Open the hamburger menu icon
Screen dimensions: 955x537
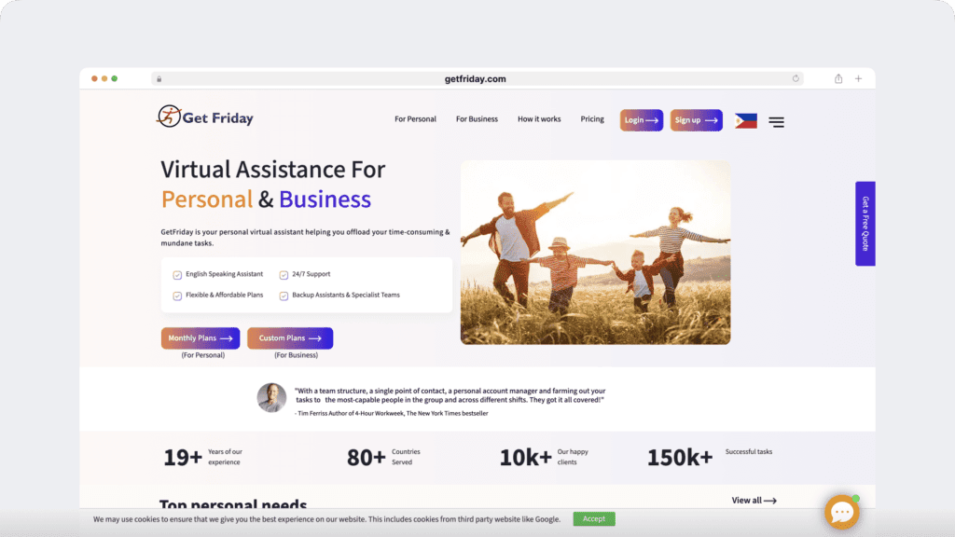[x=776, y=122]
